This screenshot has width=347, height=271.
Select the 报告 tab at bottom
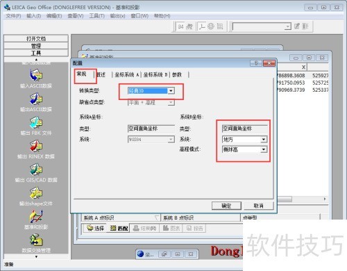click(195, 229)
